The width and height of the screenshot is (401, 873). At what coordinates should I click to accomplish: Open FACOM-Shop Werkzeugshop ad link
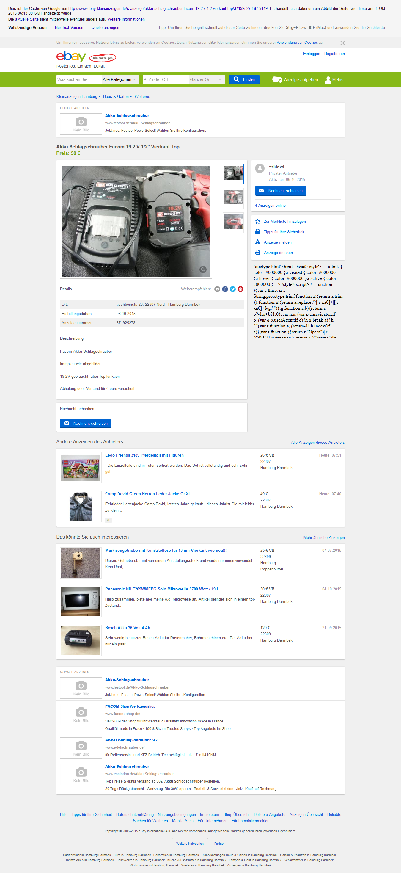[x=130, y=706]
